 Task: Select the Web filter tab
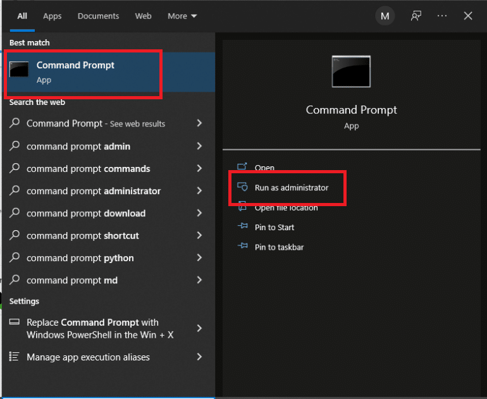tap(144, 16)
